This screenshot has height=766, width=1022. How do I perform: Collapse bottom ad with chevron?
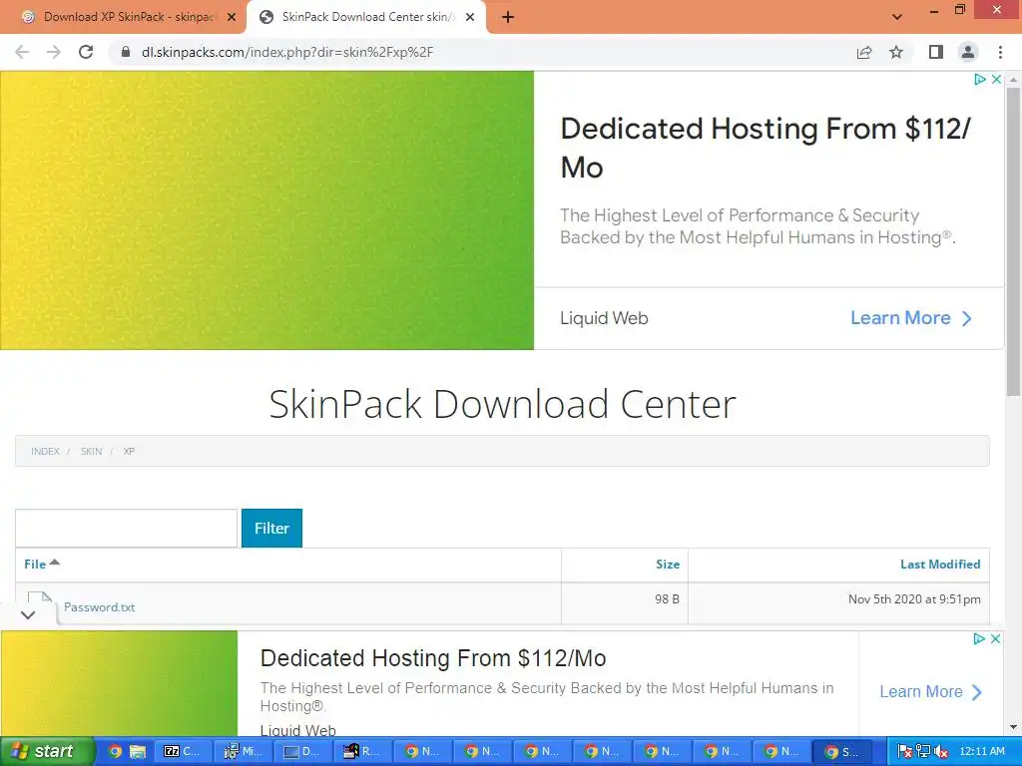pos(27,614)
